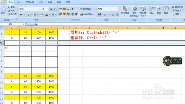
Task: Open the Name Box dropdown arrow
Action: pos(24,24)
